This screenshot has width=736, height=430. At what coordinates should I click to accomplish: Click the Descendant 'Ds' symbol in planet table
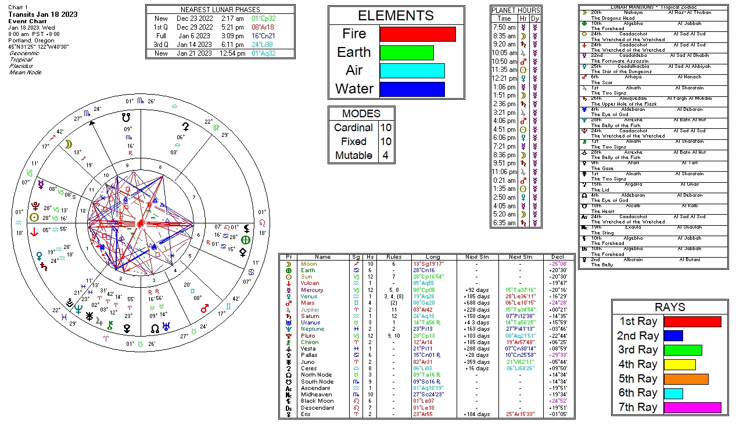pos(289,407)
